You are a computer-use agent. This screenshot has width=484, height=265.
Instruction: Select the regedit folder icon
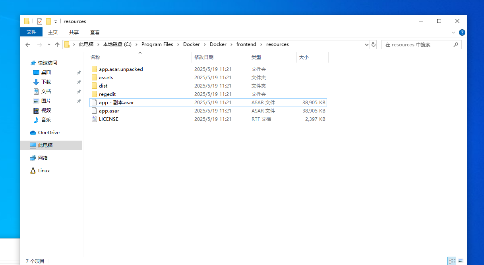[x=94, y=94]
